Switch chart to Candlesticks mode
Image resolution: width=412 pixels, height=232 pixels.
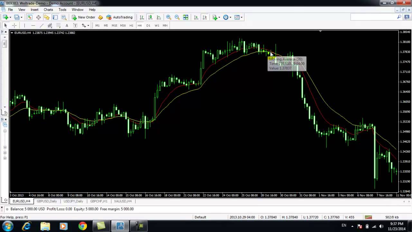[150, 17]
